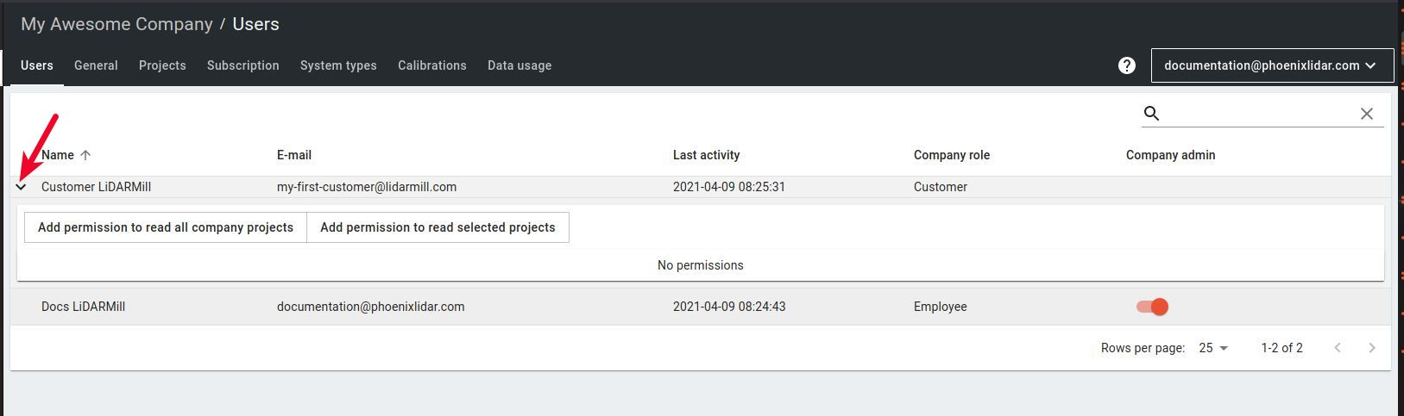This screenshot has height=416, width=1404.
Task: Open the documentation@phoenixlidar.com account dropdown
Action: [x=1272, y=65]
